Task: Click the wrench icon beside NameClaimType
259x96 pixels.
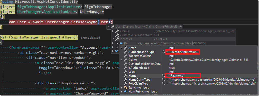Action: [126, 80]
